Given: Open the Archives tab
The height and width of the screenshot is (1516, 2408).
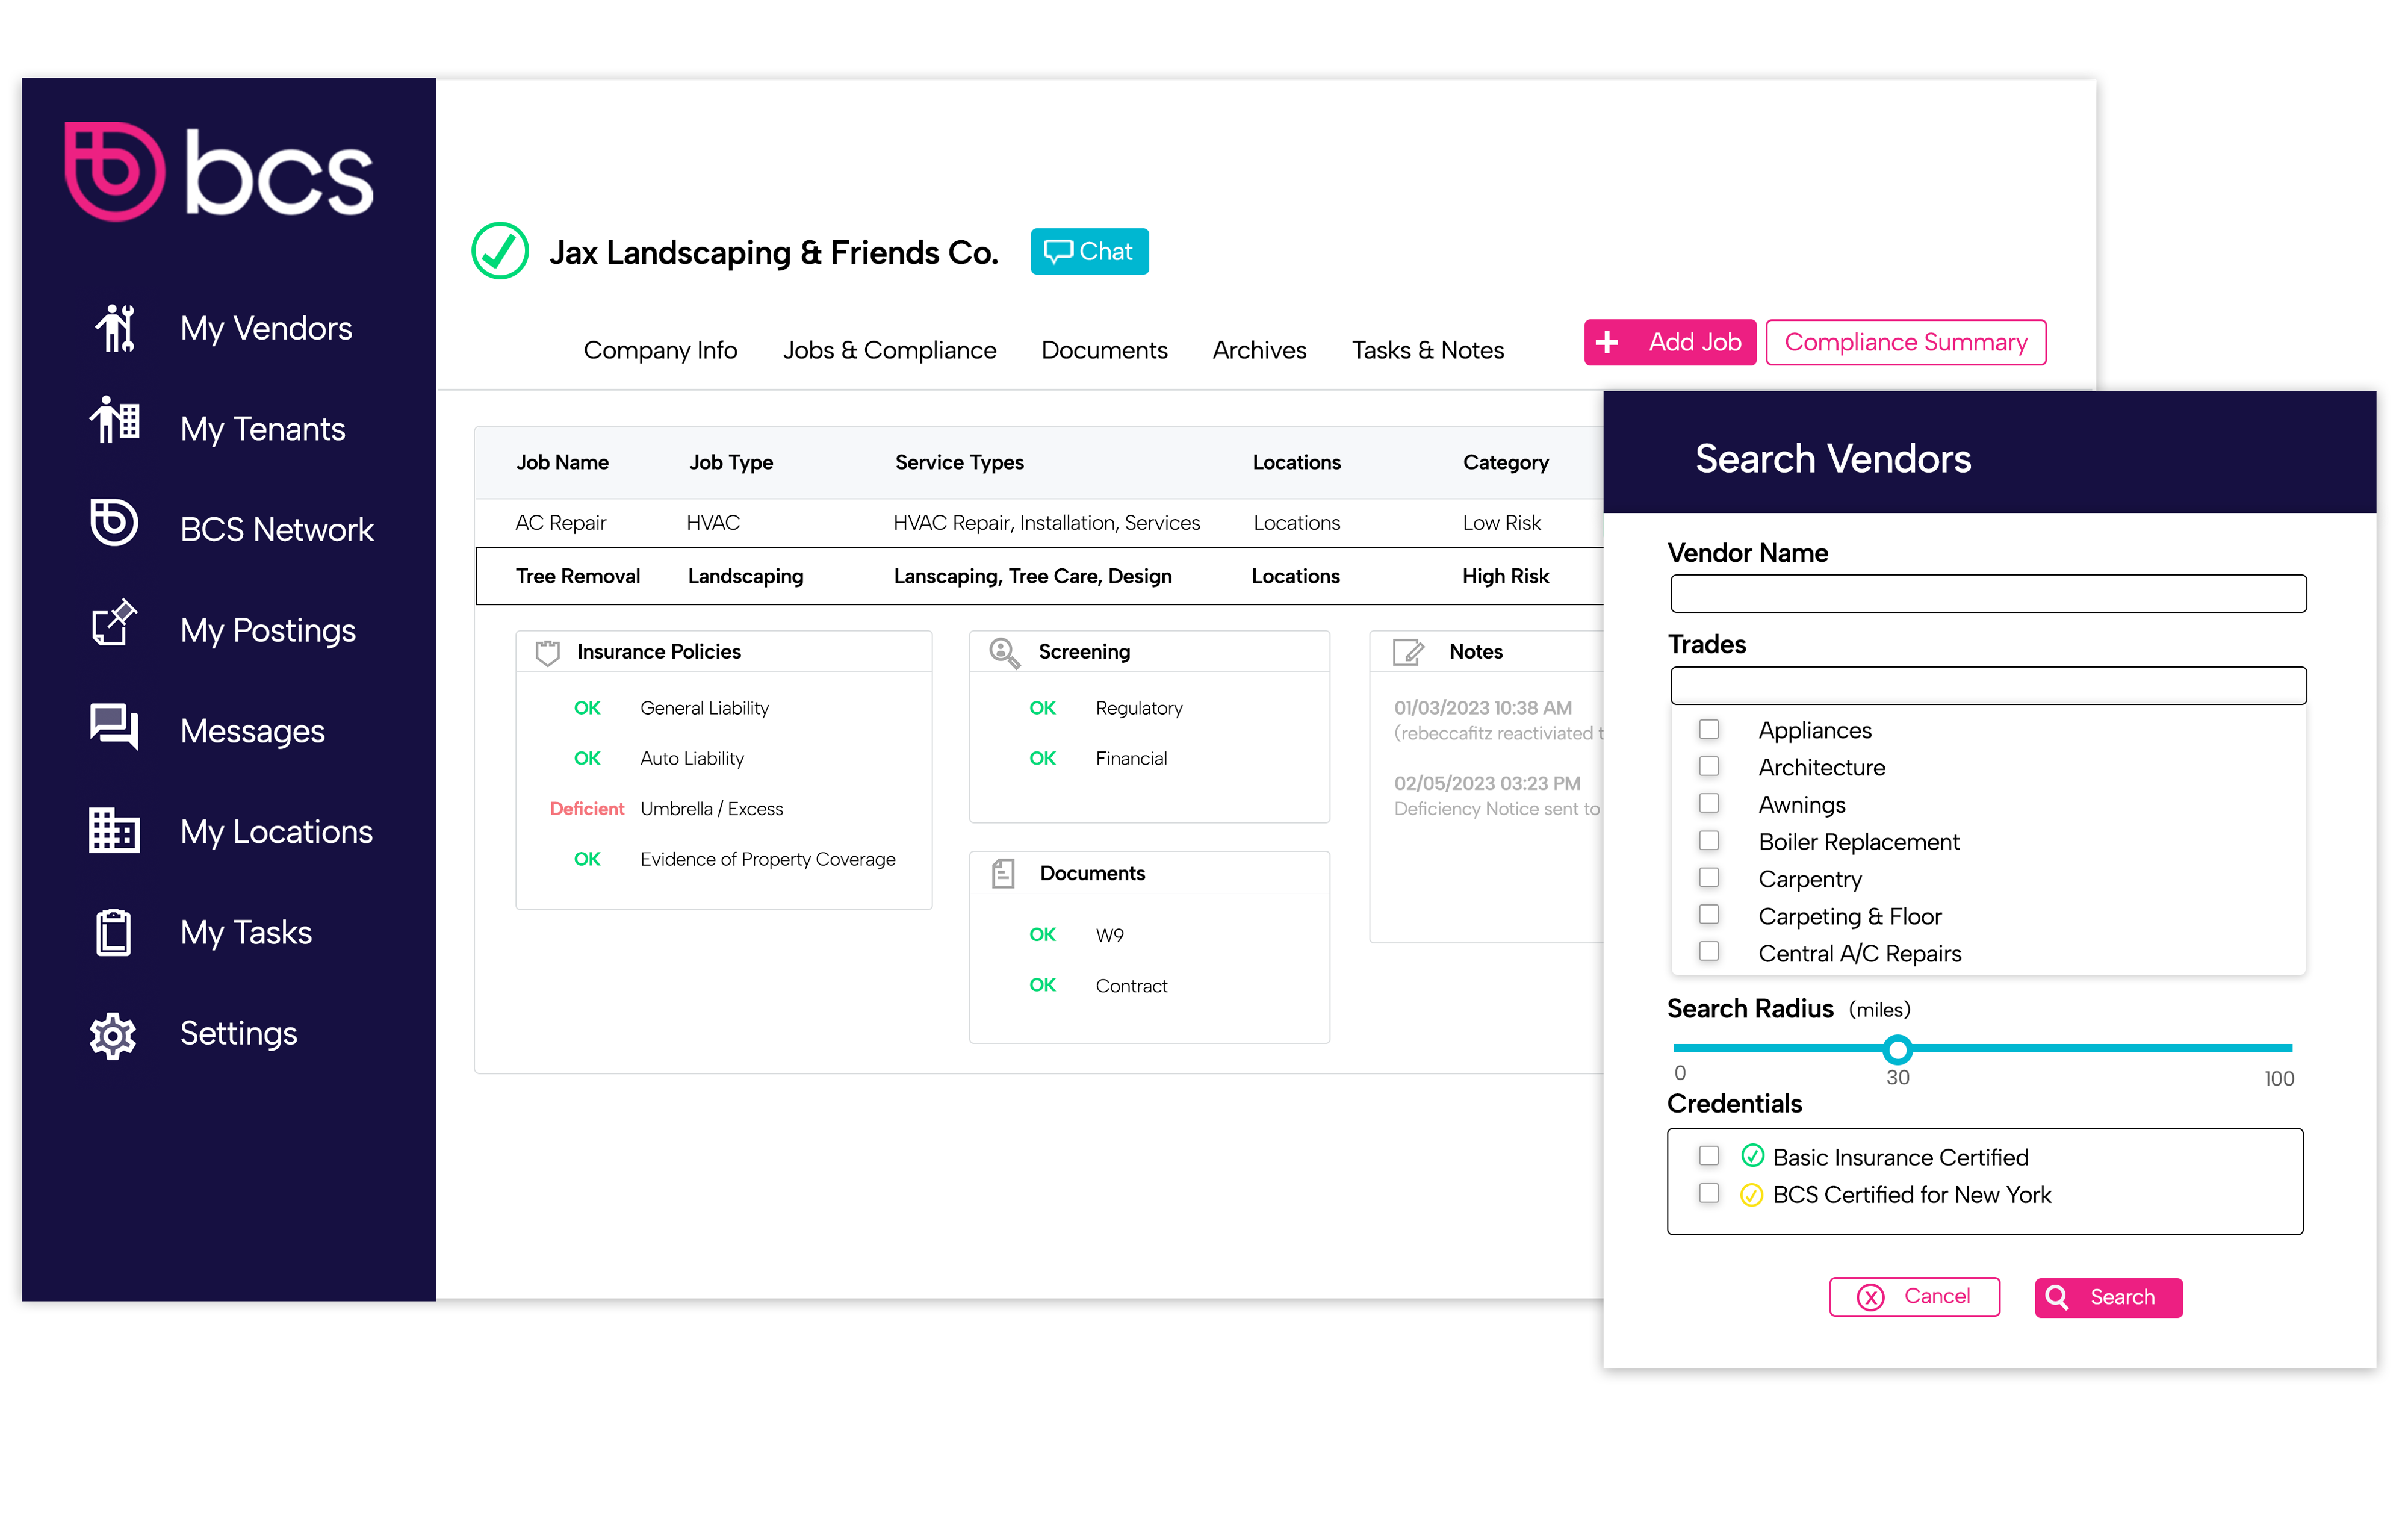Looking at the screenshot, I should click(x=1259, y=350).
